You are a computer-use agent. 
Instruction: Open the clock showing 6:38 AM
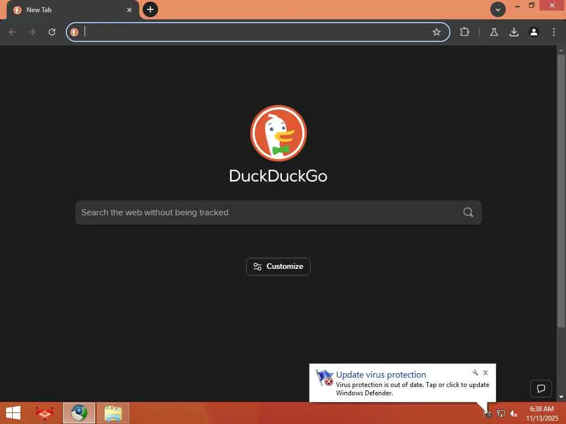(542, 413)
